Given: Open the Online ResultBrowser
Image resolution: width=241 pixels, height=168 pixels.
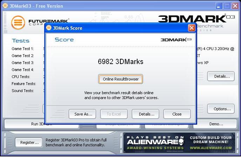Looking at the screenshot, I should pyautogui.click(x=121, y=79).
